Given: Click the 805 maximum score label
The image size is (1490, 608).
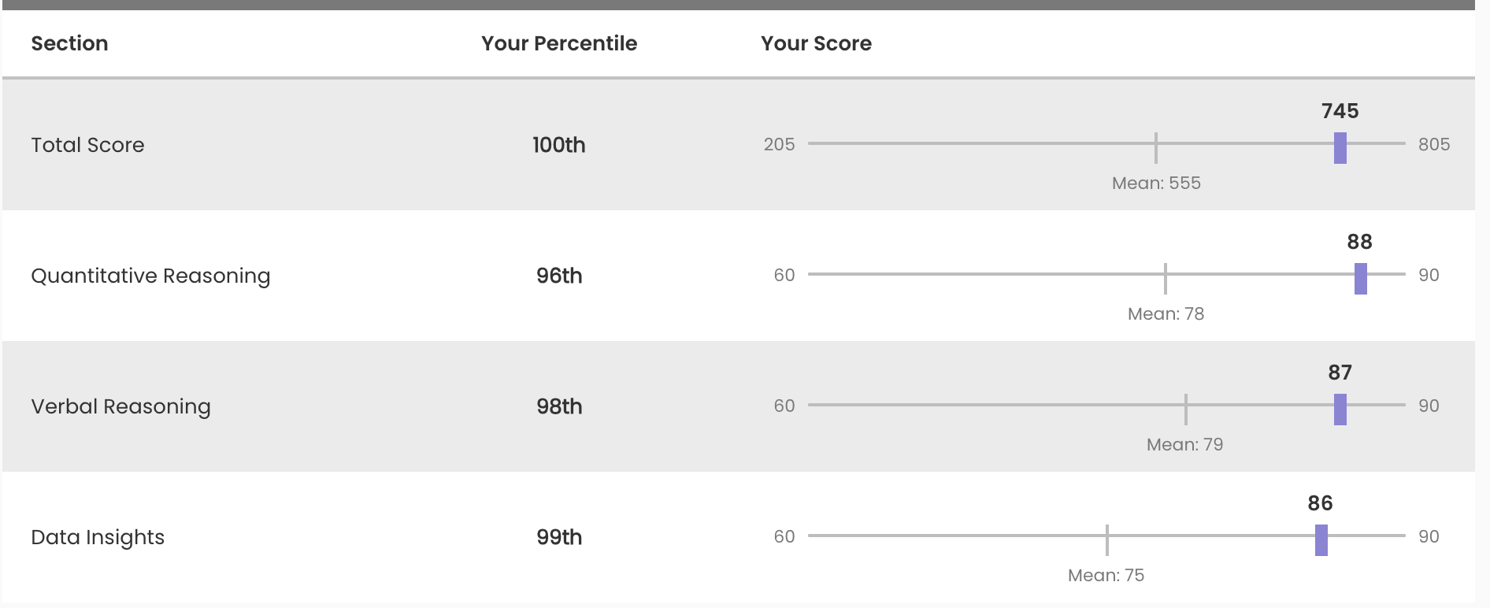Looking at the screenshot, I should 1433,144.
